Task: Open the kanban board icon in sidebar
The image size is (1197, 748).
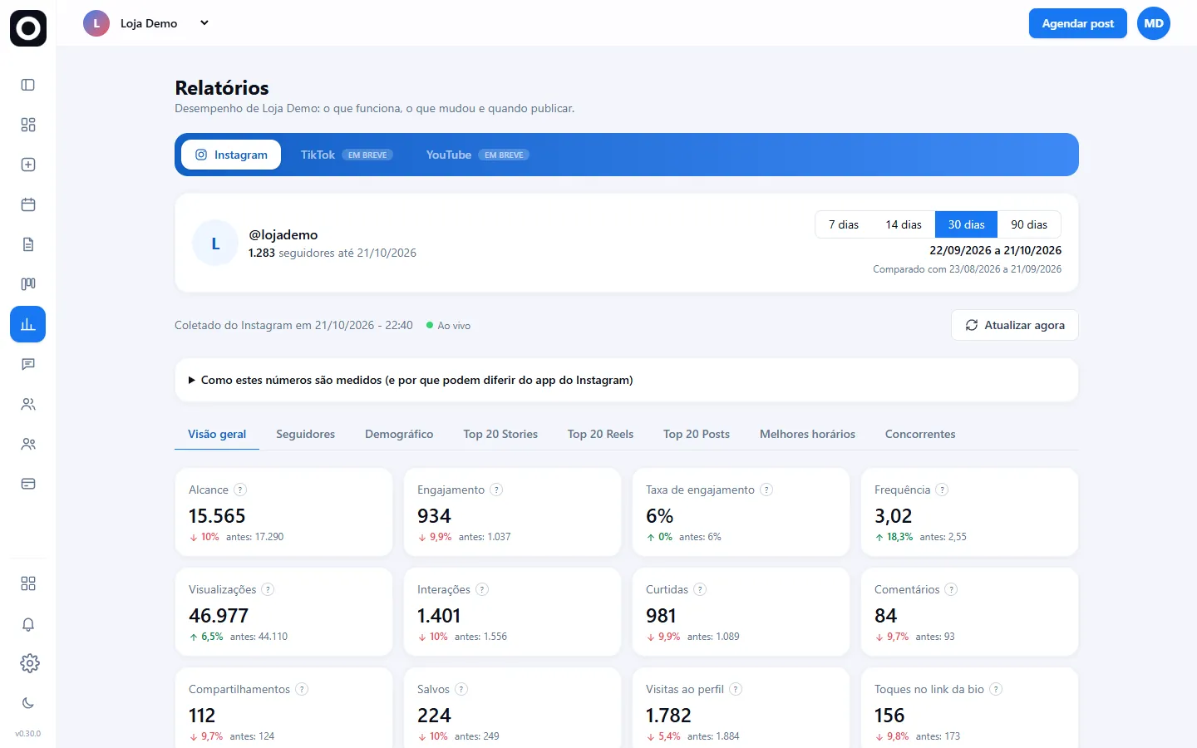Action: point(28,284)
